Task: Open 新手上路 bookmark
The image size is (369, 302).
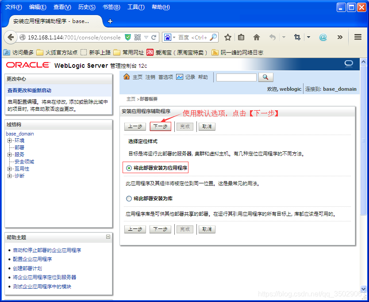Action: click(x=96, y=53)
